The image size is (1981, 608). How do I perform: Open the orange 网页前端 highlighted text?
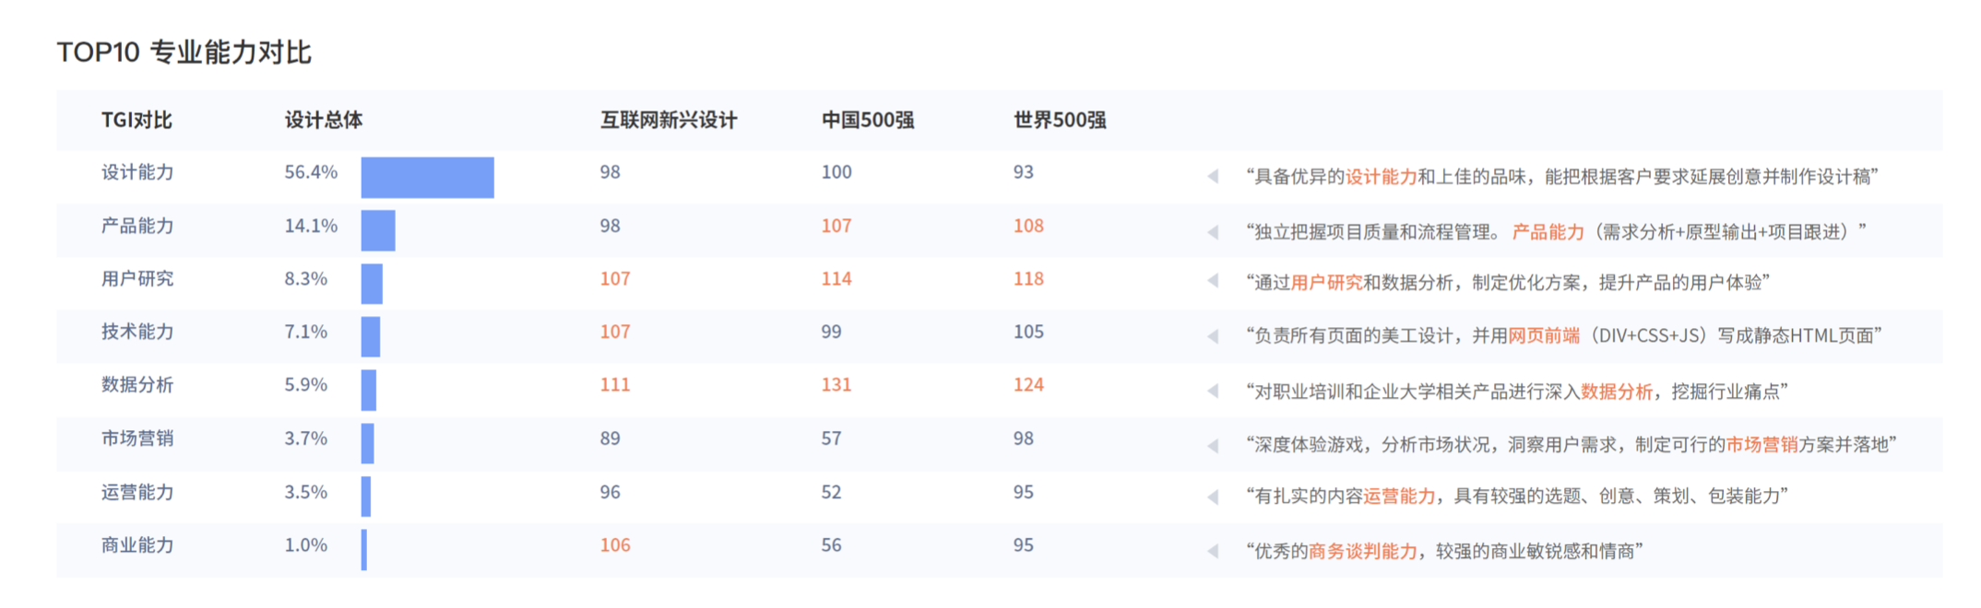coord(1544,335)
